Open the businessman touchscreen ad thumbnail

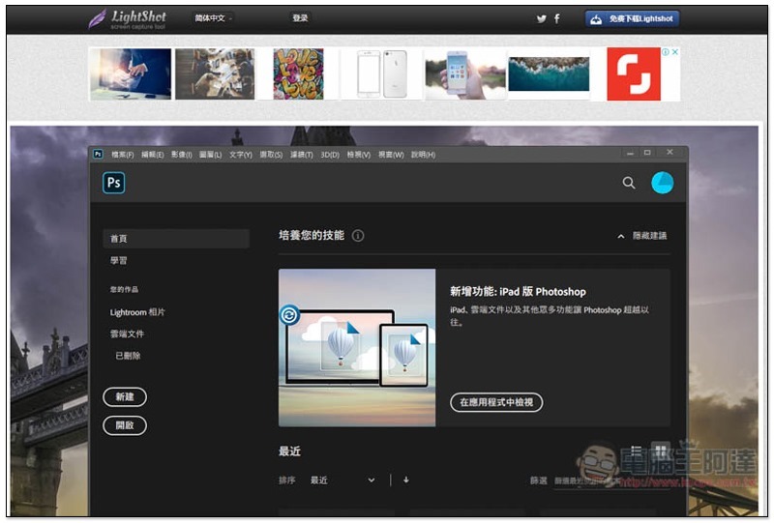tap(131, 74)
